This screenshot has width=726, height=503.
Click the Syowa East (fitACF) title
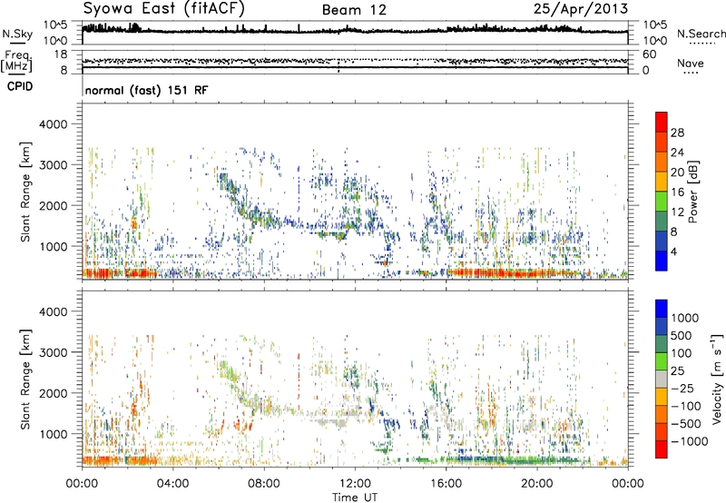[x=164, y=9]
